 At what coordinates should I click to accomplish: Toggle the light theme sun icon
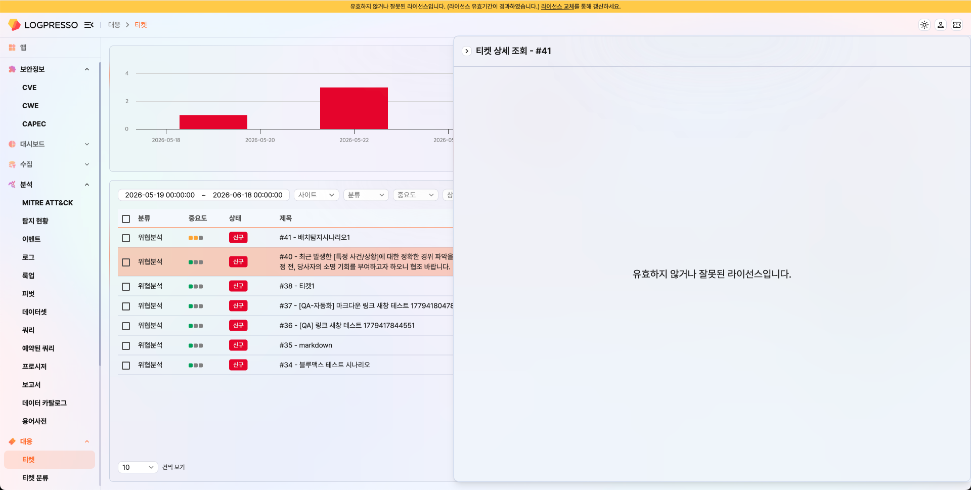[x=924, y=25]
